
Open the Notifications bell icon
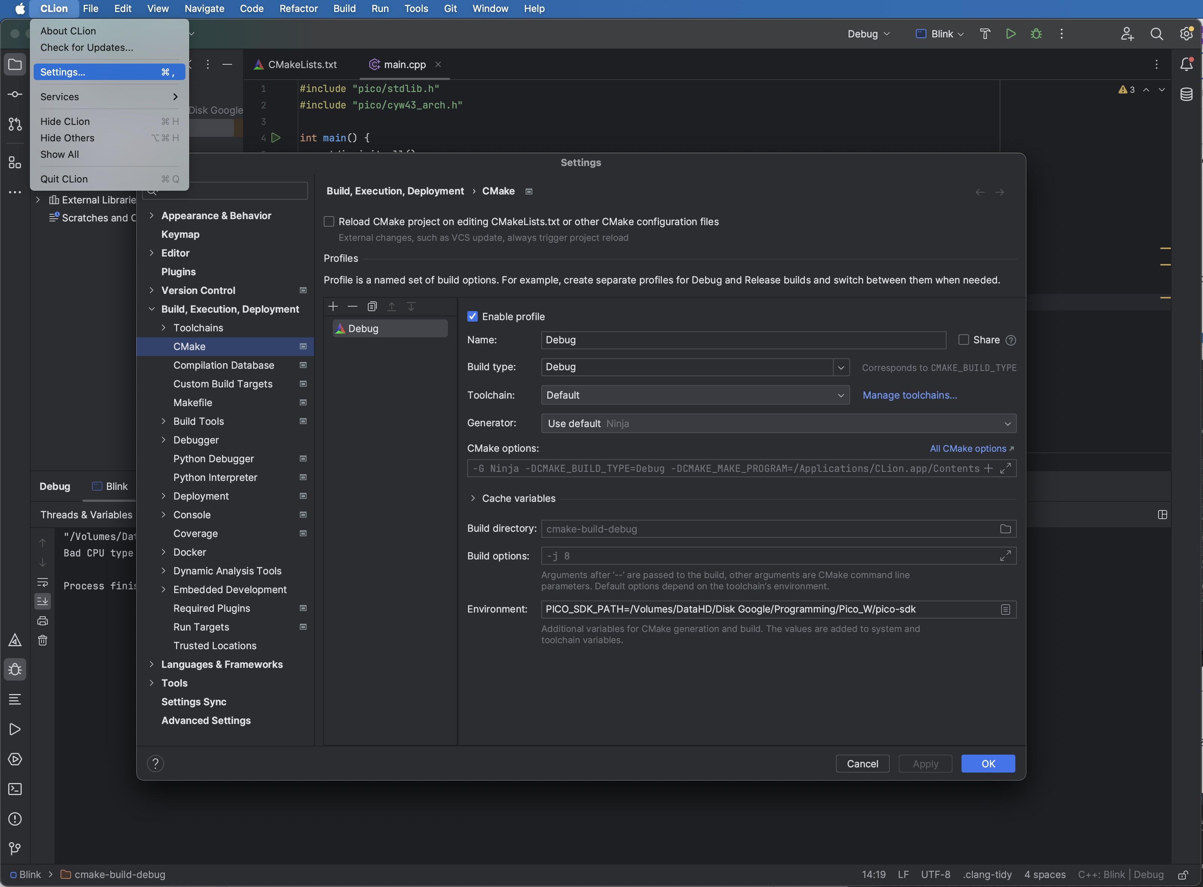[x=1186, y=64]
